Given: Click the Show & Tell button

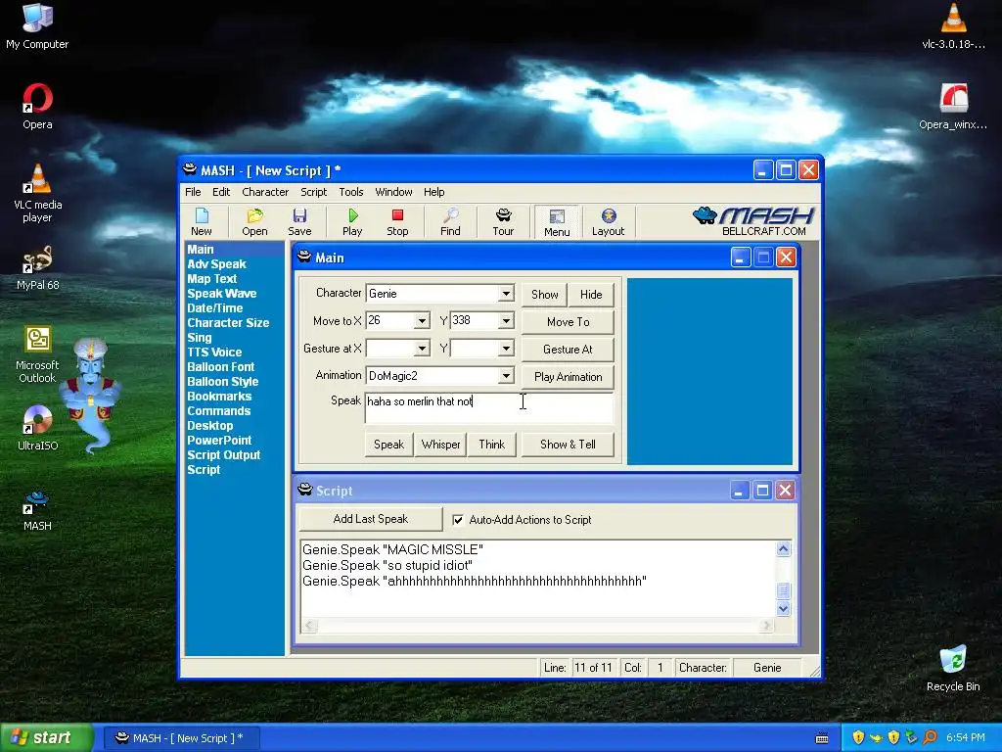Looking at the screenshot, I should 569,445.
